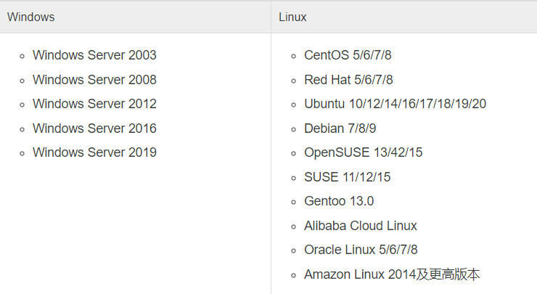Click the Oracle Linux 5/6/7/8 item
The image size is (537, 294).
coord(361,250)
